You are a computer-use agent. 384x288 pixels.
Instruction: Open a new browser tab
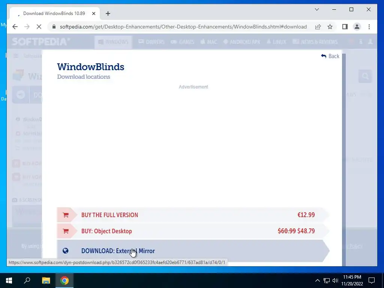point(108,13)
